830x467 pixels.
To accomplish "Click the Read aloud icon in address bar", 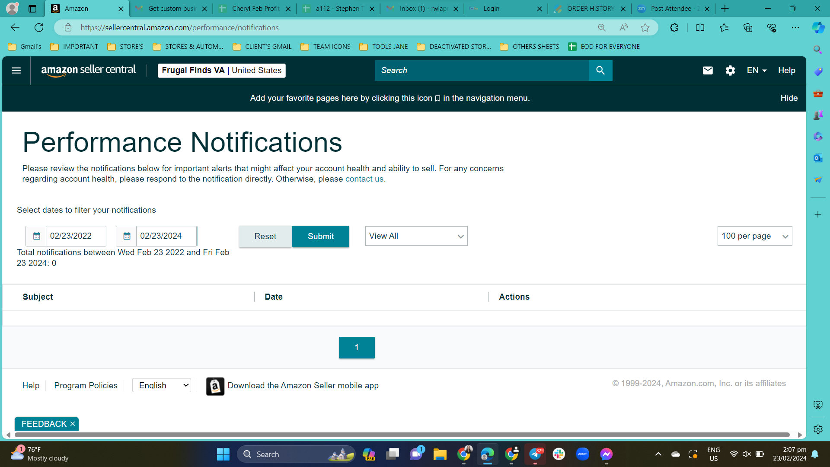I will coord(623,28).
